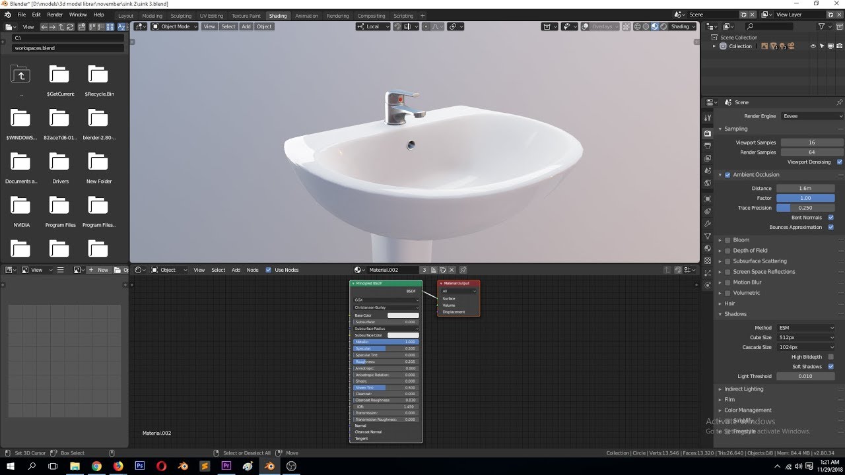Image resolution: width=845 pixels, height=475 pixels.
Task: Enable Screen Space Reflections checkbox
Action: (727, 272)
